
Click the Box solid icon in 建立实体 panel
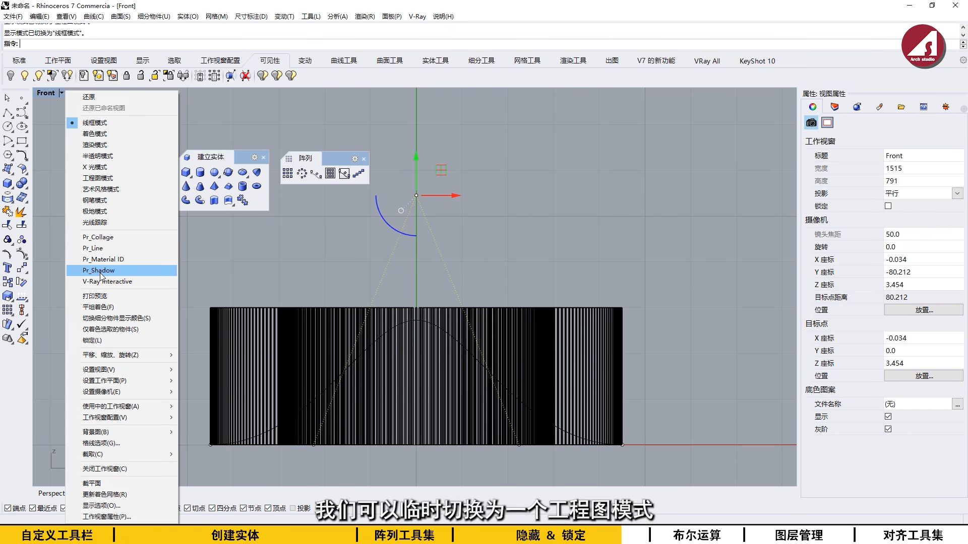pos(186,172)
